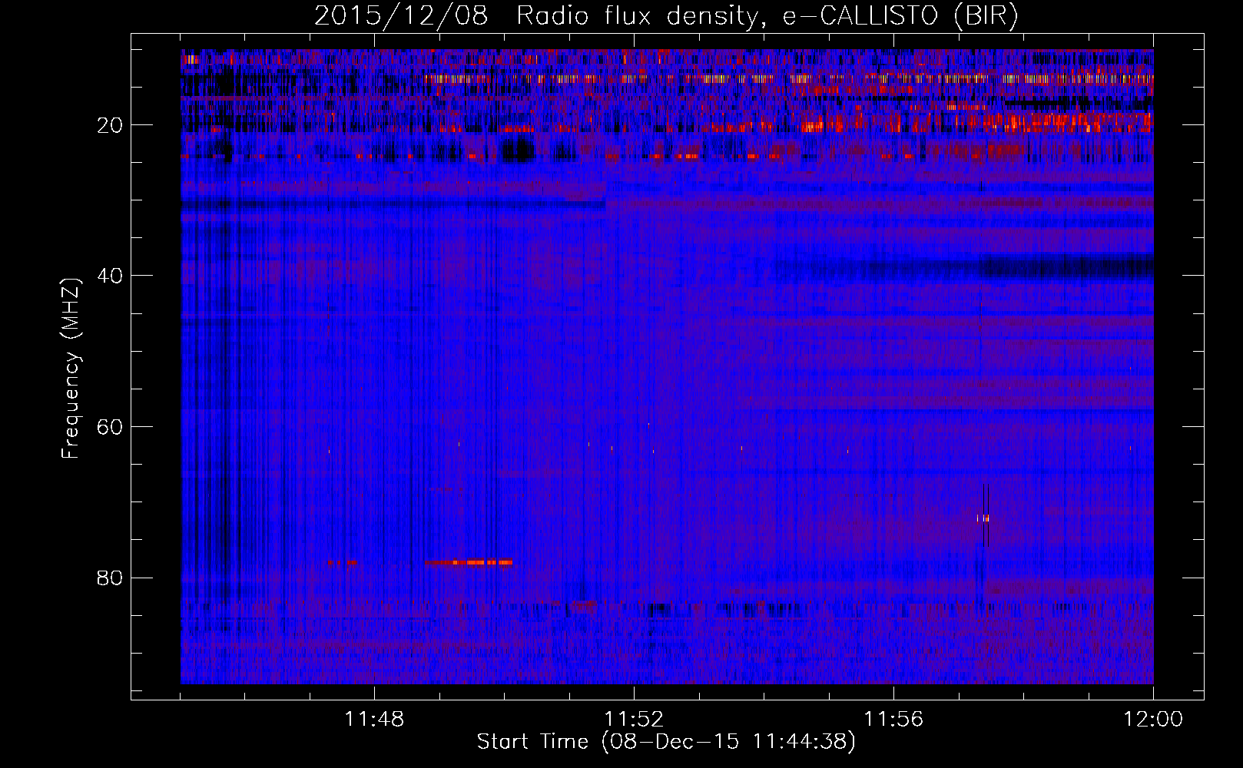Select the 'Frequency (MHZ)' y-axis label

pyautogui.click(x=71, y=369)
